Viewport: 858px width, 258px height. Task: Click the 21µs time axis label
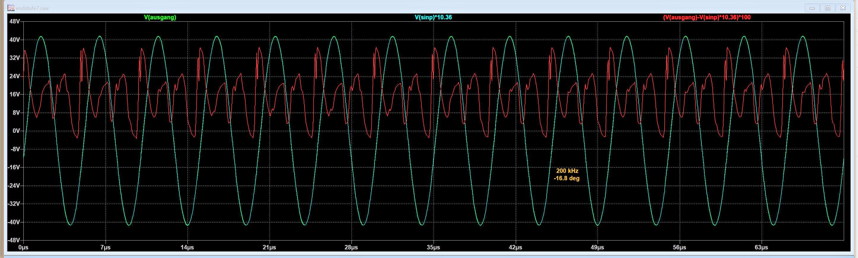tap(269, 248)
